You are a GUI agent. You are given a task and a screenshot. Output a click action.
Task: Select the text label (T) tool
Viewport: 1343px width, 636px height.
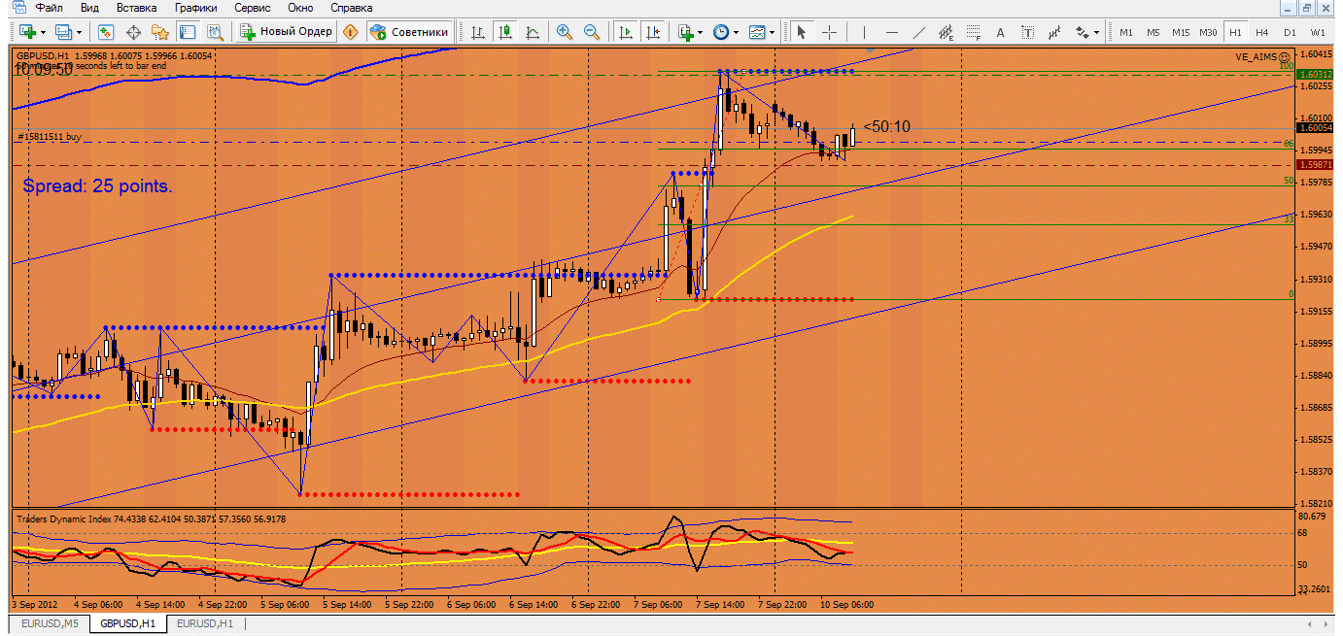point(1028,32)
